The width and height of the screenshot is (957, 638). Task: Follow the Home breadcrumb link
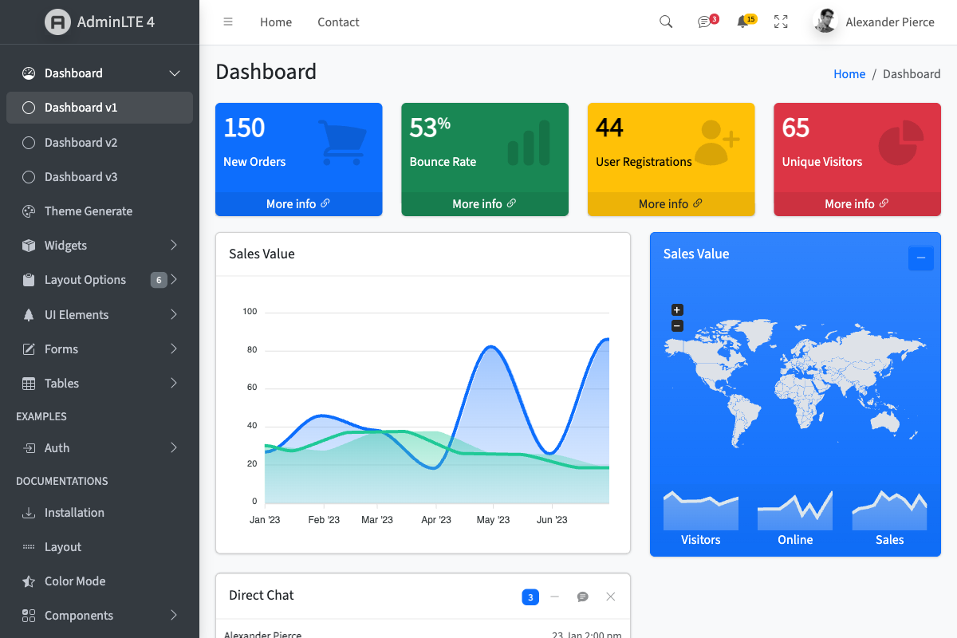coord(849,73)
